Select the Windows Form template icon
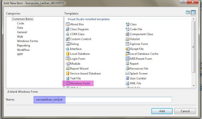202x119 pixels. point(68,83)
